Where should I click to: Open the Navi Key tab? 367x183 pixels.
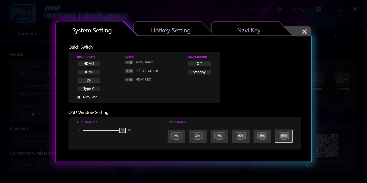coord(249,30)
